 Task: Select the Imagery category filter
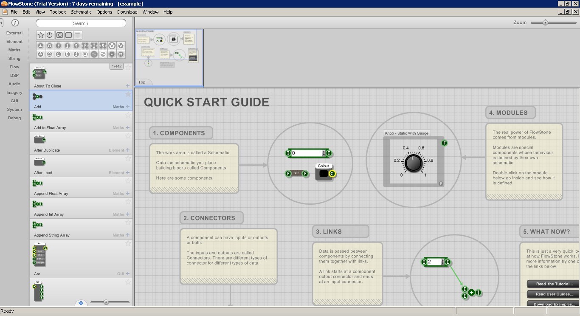tap(14, 92)
